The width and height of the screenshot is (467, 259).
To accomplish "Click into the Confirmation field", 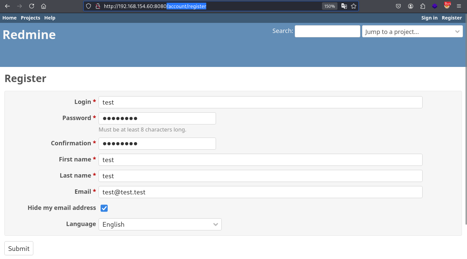I will pyautogui.click(x=157, y=144).
